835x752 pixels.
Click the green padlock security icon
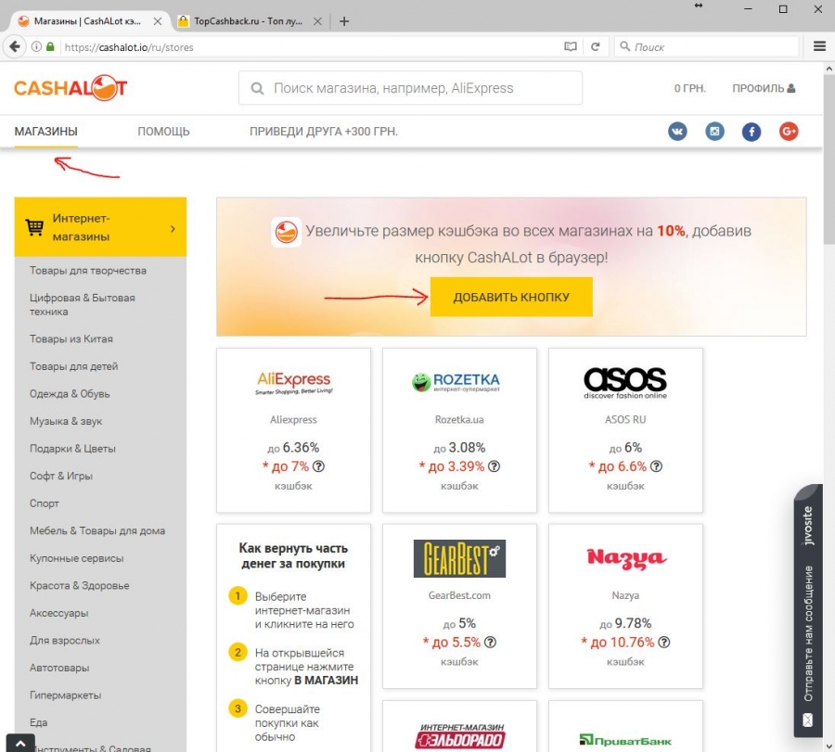tap(50, 47)
